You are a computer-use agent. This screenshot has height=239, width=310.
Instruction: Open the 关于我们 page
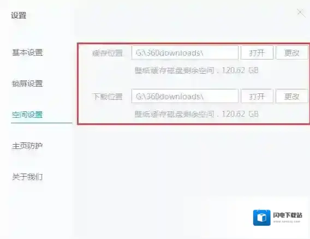(x=27, y=177)
